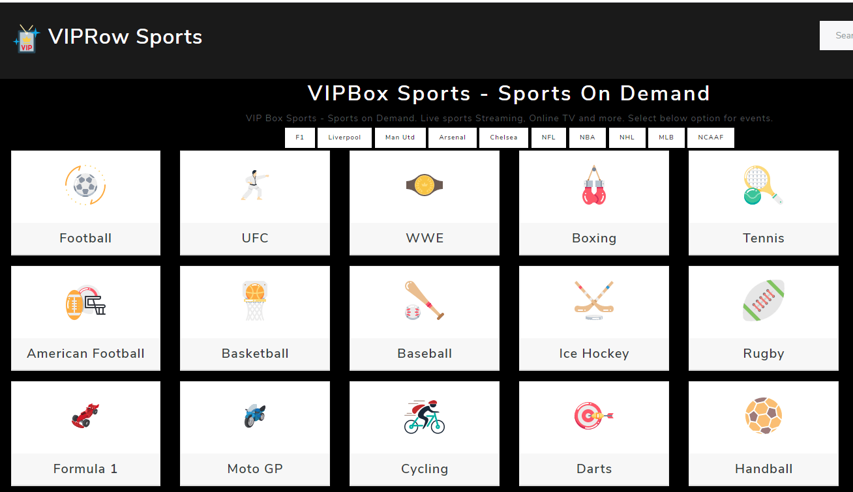This screenshot has height=492, width=853.
Task: Click the VIPRow Sports logo icon
Action: point(27,38)
